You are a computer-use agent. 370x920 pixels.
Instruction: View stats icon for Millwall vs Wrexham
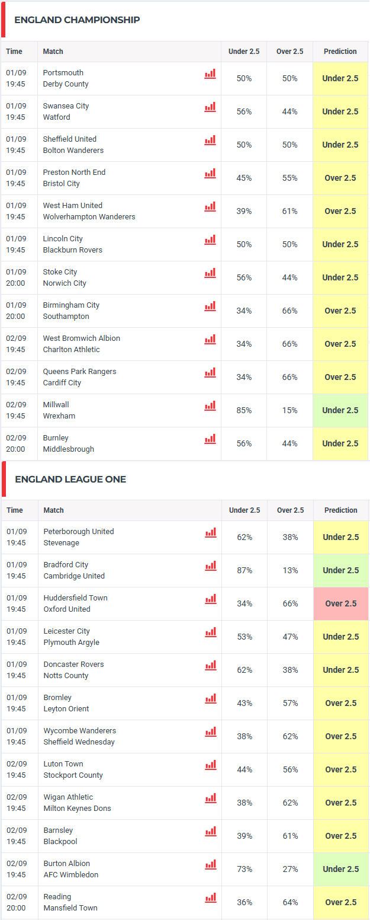tap(210, 405)
